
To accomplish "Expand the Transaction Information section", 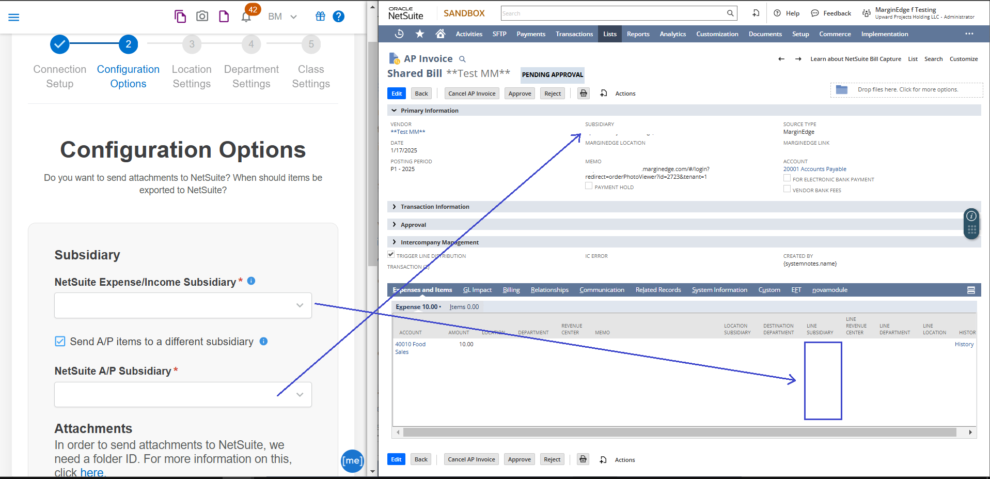I will pos(434,207).
